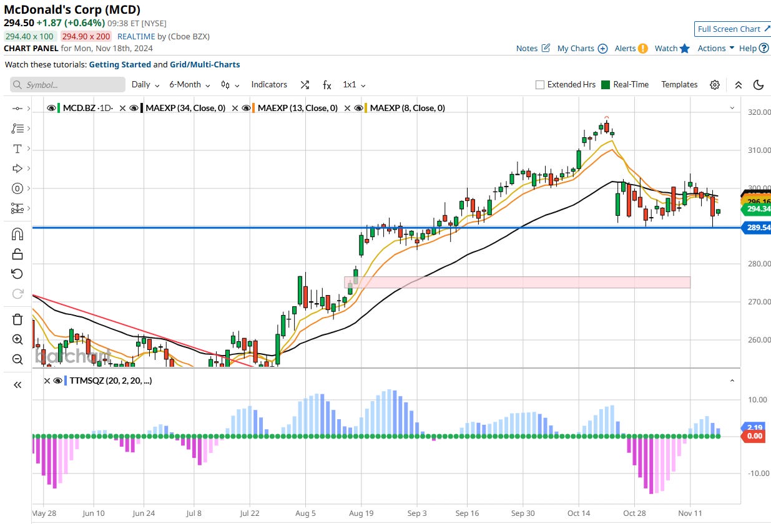Open the 6-Month period dropdown

(x=190, y=84)
